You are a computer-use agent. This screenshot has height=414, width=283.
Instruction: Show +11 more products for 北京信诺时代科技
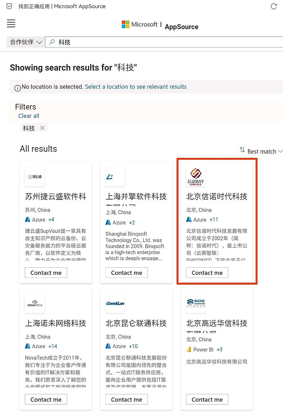point(214,219)
